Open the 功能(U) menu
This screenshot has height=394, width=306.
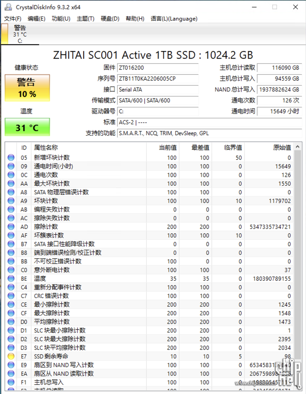click(61, 19)
